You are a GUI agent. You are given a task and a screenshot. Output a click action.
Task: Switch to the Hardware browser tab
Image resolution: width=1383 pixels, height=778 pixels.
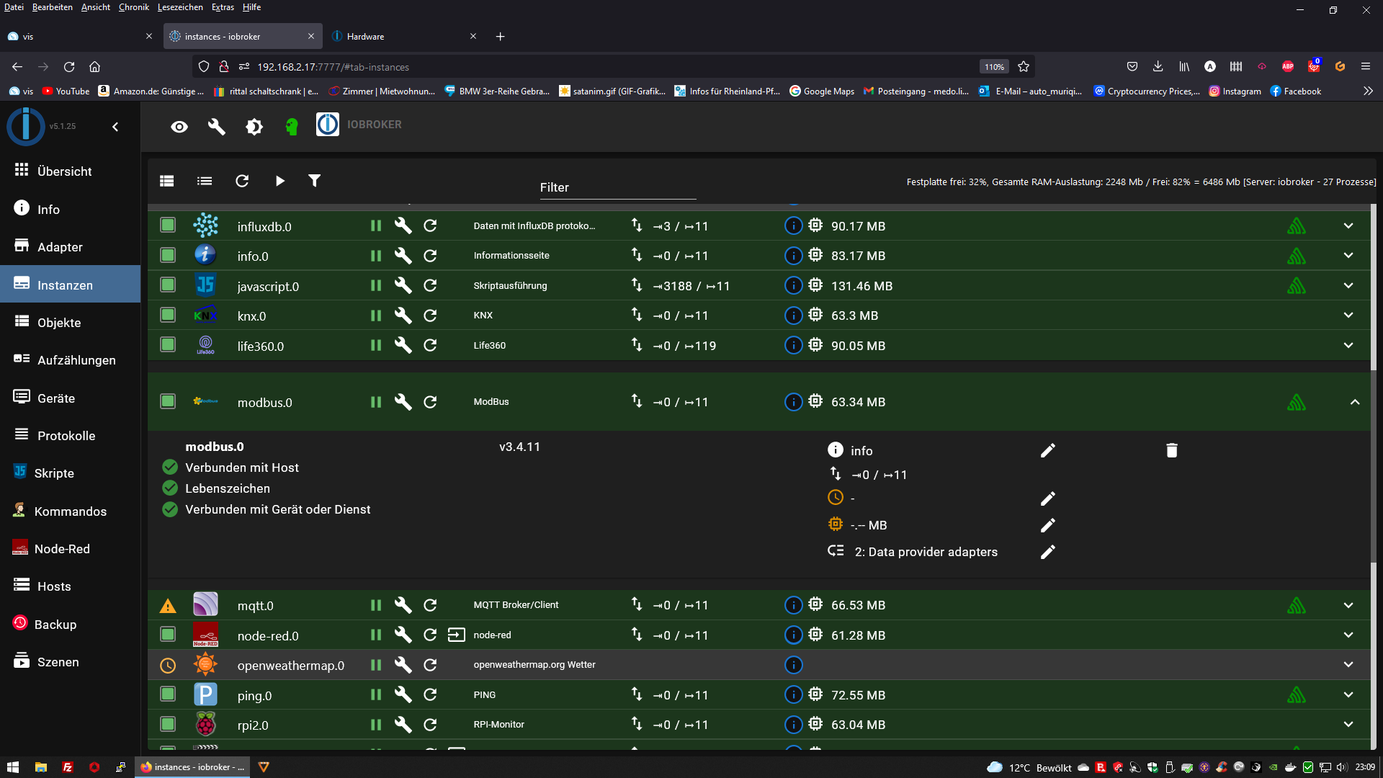[x=365, y=36]
